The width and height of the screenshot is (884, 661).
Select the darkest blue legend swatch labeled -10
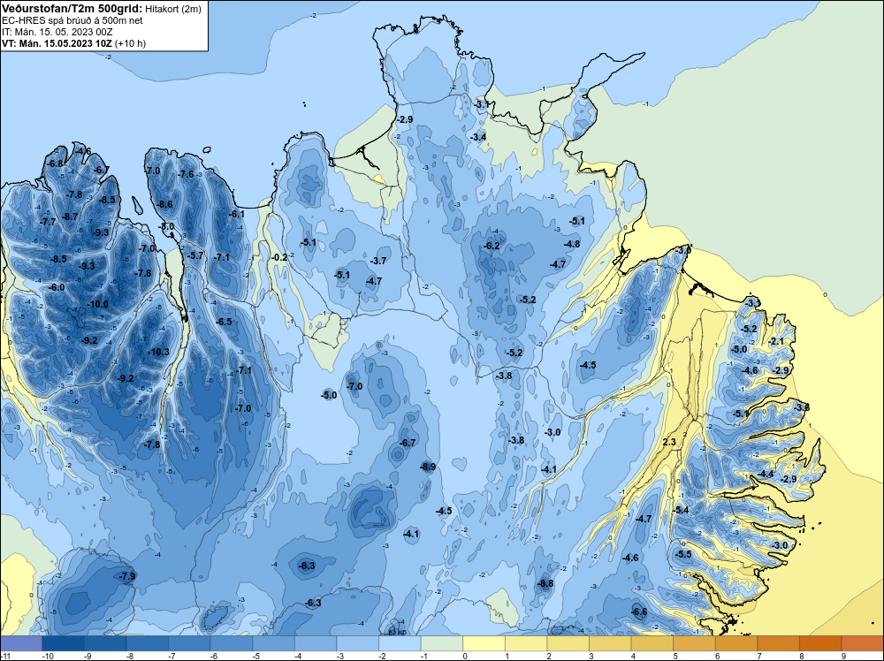(x=63, y=643)
